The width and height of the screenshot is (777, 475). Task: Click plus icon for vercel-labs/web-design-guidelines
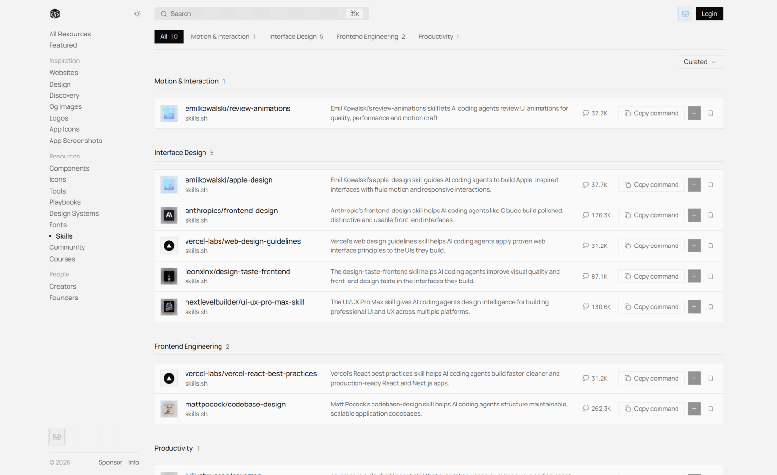coord(694,246)
